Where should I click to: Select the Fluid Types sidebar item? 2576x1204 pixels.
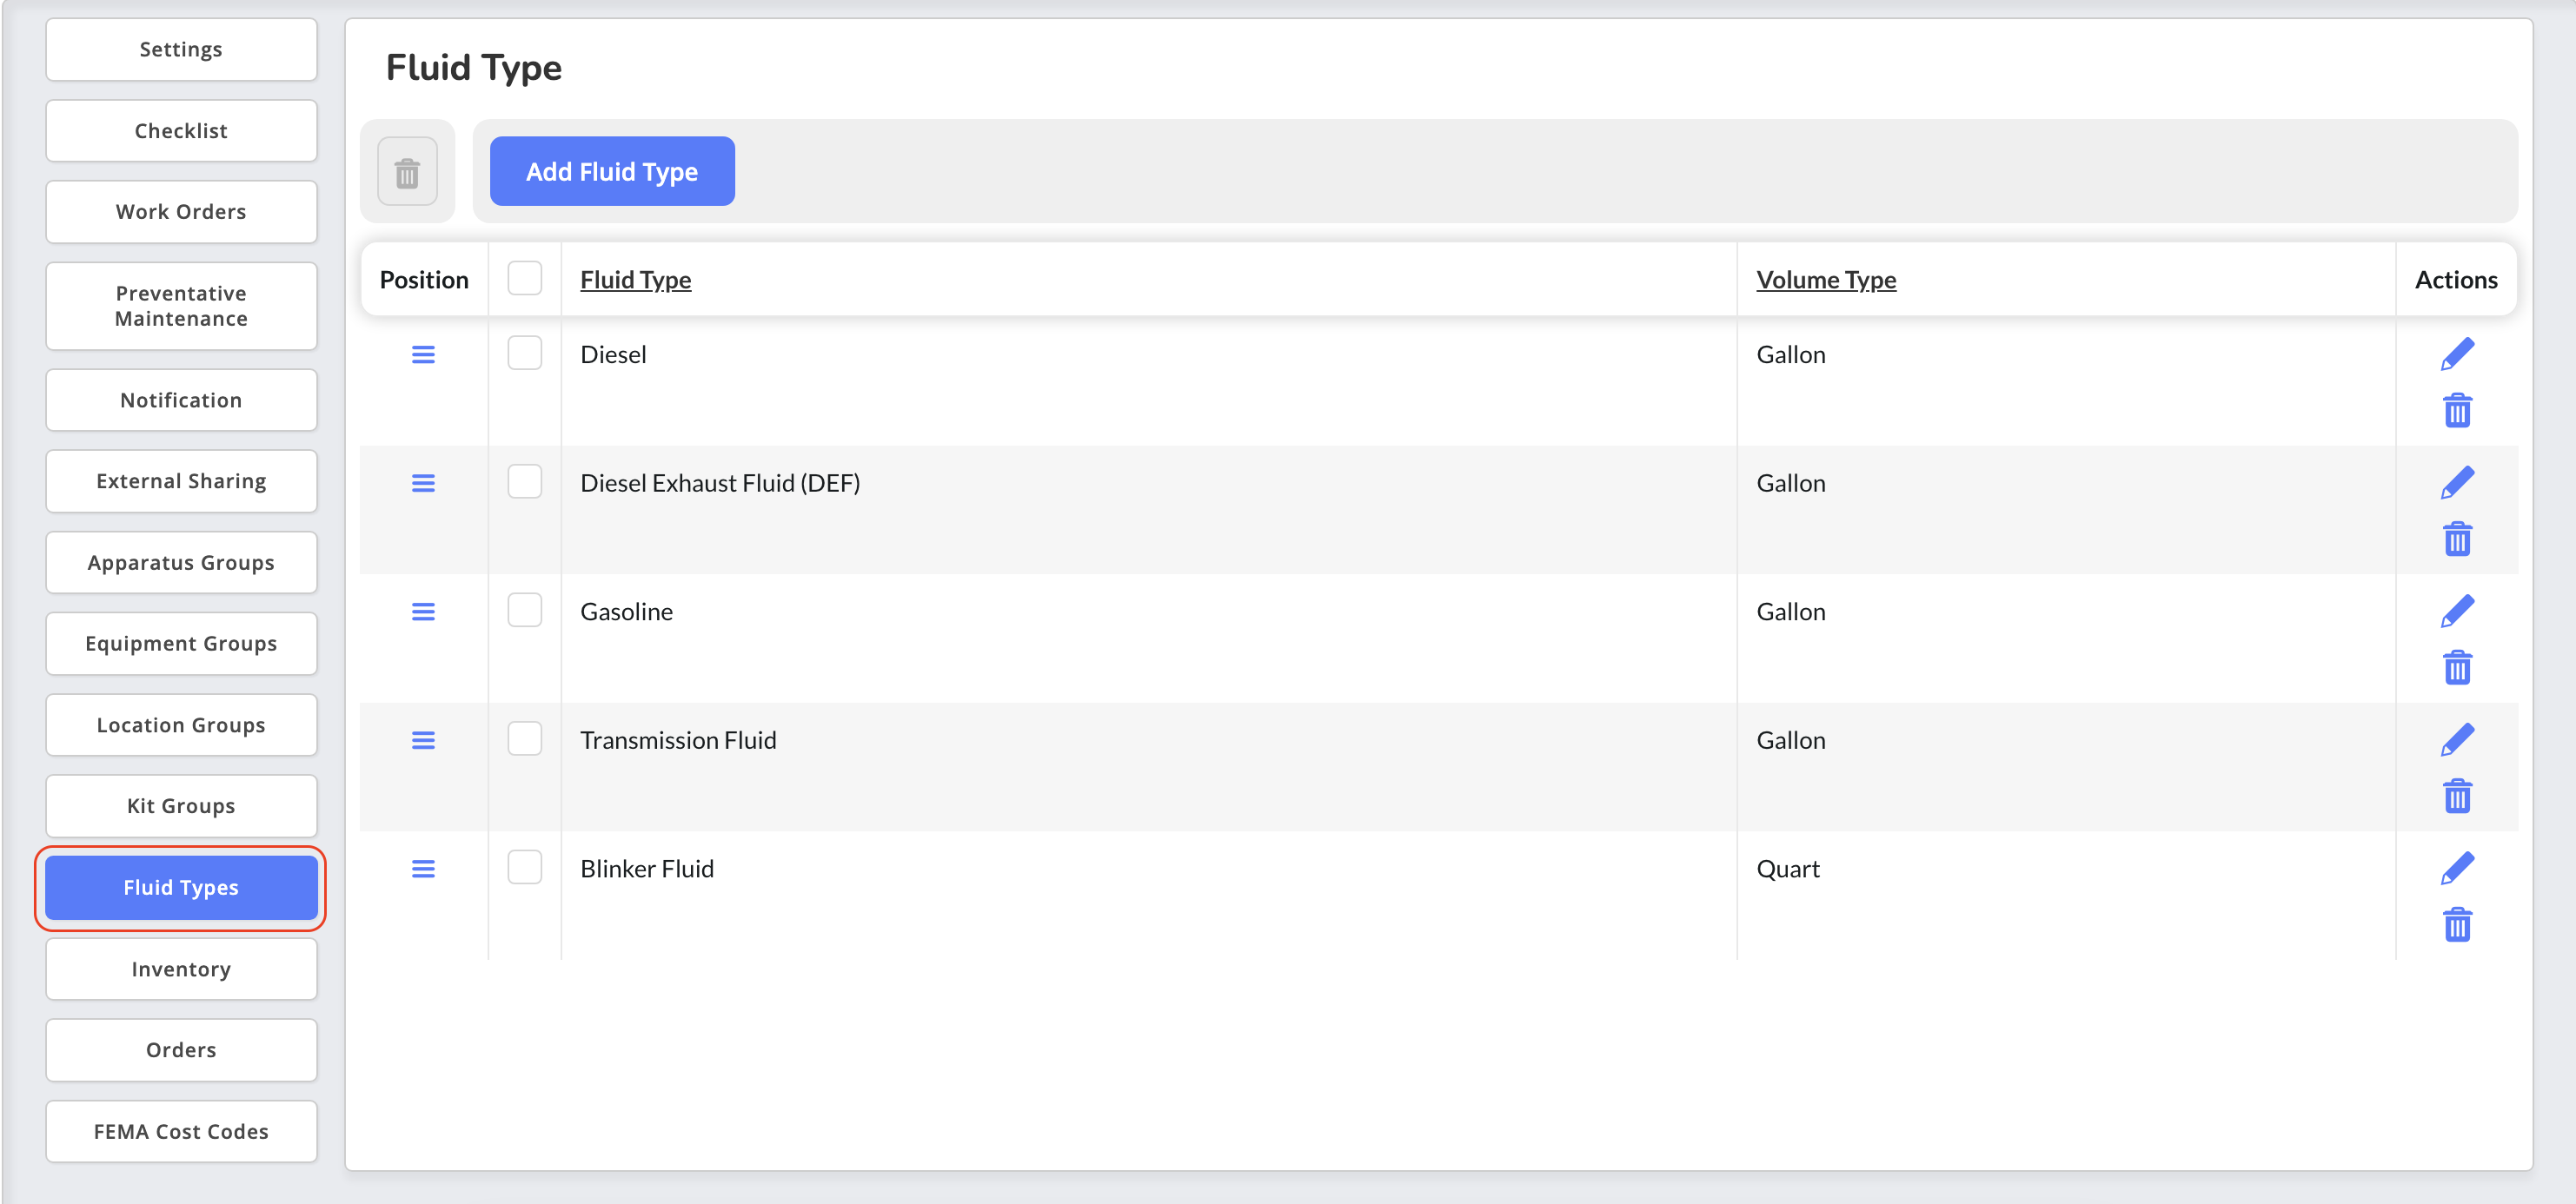181,887
